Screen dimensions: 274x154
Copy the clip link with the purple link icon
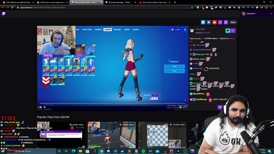click(x=226, y=22)
